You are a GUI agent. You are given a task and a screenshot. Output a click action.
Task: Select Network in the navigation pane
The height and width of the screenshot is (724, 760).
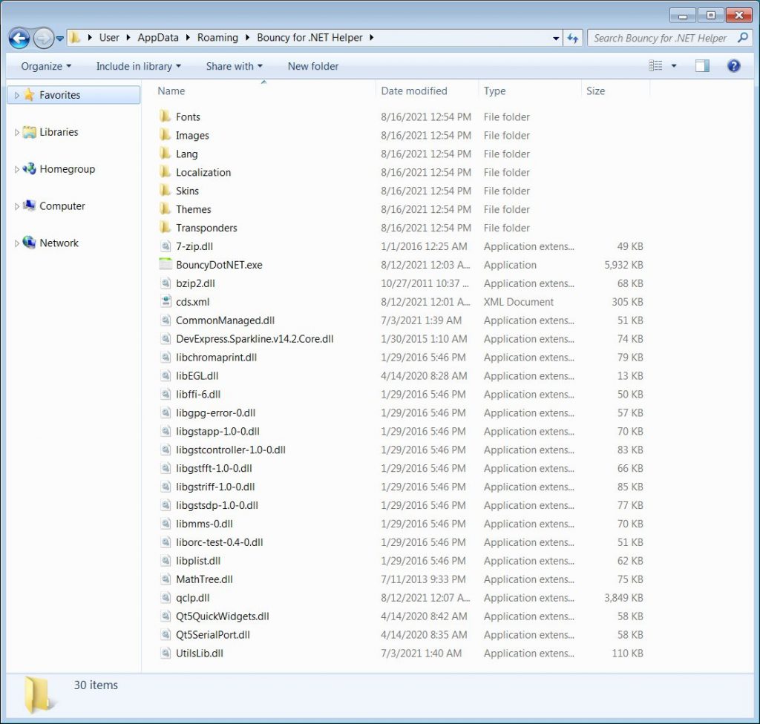[x=59, y=243]
